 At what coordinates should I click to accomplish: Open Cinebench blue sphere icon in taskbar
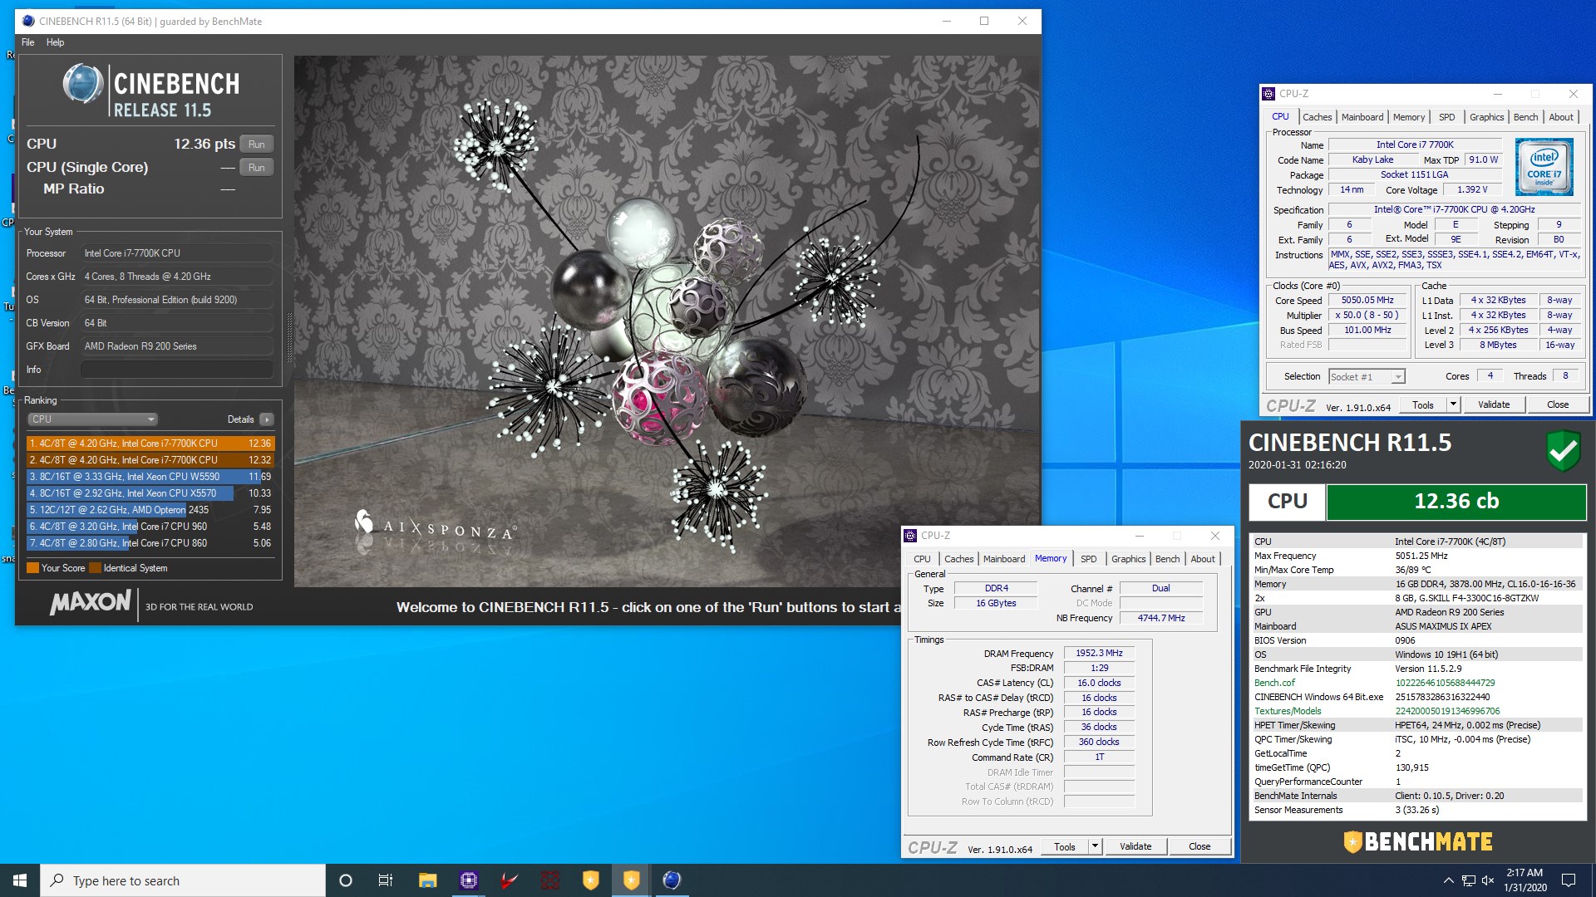pyautogui.click(x=672, y=880)
